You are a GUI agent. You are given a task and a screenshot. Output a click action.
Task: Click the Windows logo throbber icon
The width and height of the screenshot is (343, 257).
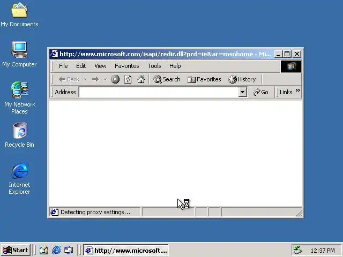click(291, 66)
